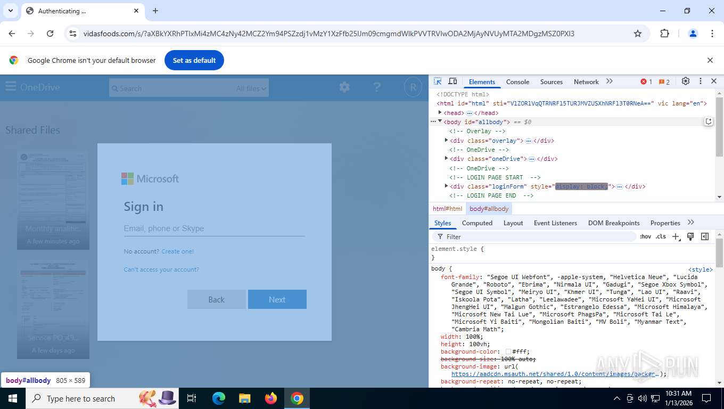Screen dimensions: 724x409
Task: Open the aadcdn.msauth.net background image URL
Action: (556, 374)
